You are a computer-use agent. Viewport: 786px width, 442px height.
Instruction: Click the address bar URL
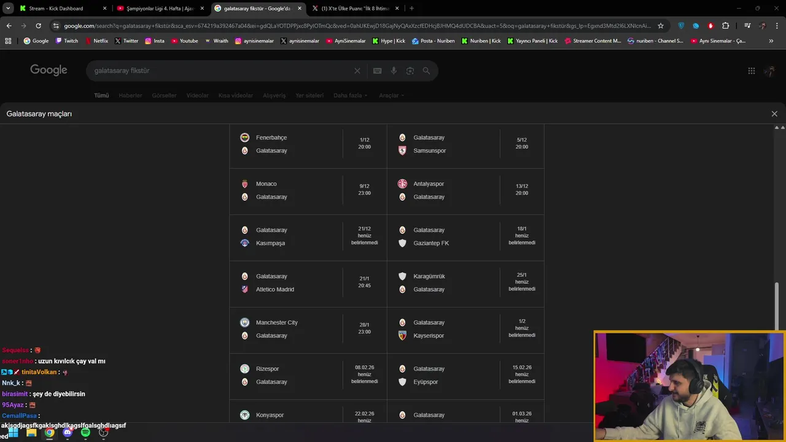[356, 26]
